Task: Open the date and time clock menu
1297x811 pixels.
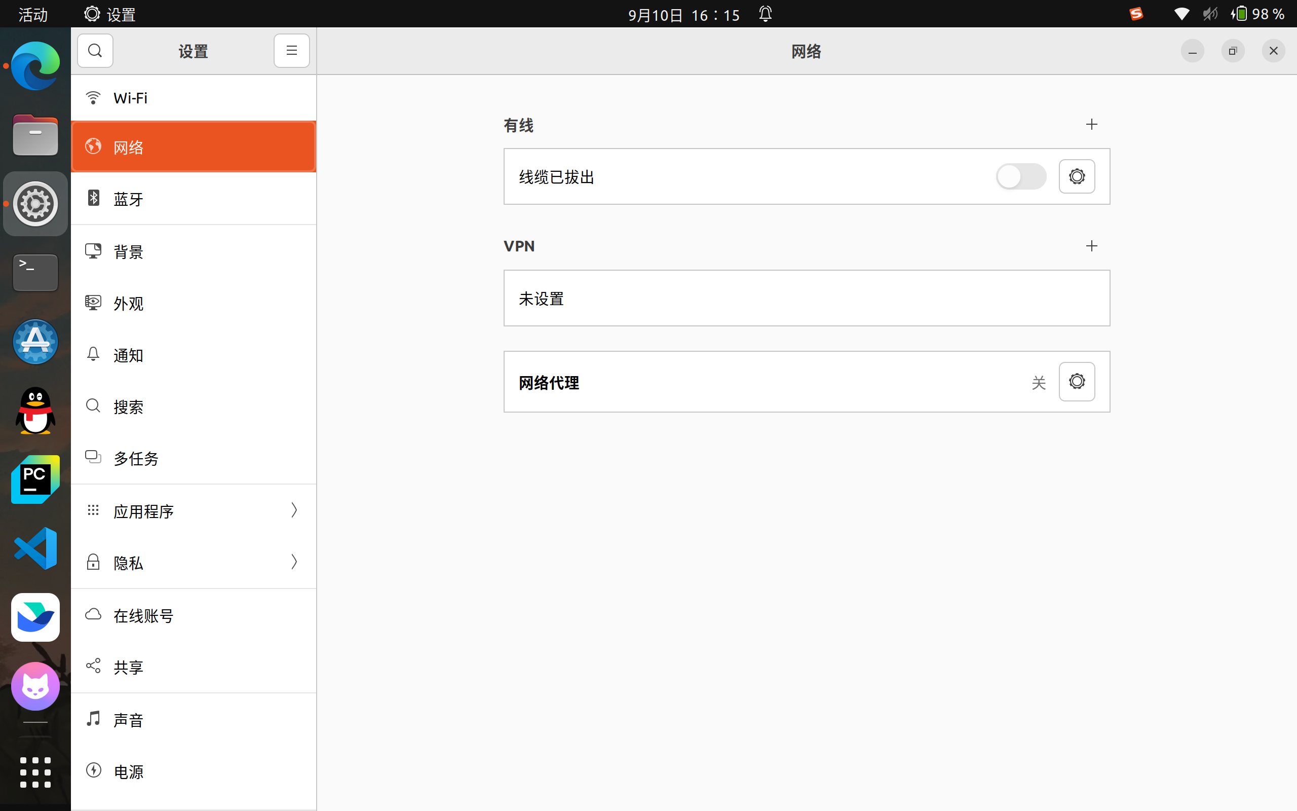Action: (x=683, y=14)
